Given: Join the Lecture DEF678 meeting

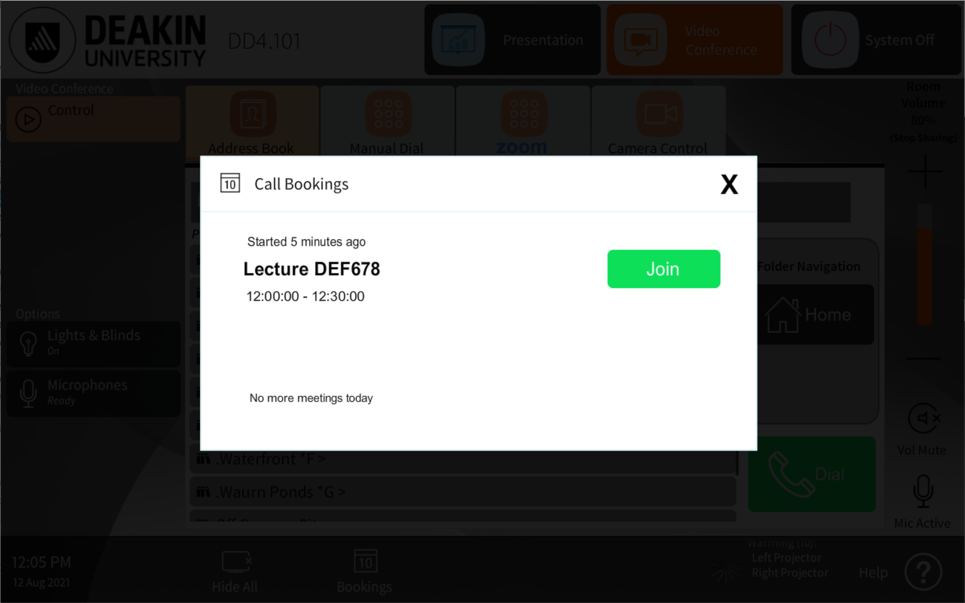Looking at the screenshot, I should [663, 269].
